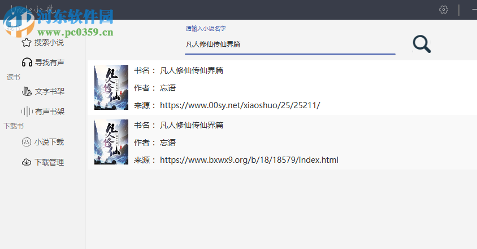477x249 pixels.
Task: Focus the novel name search field
Action: click(290, 45)
